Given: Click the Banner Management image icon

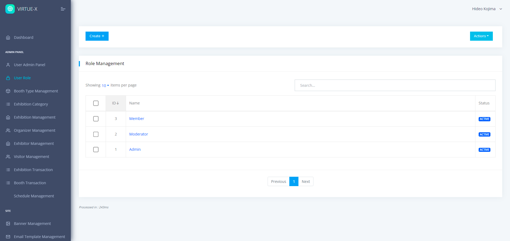Looking at the screenshot, I should [x=8, y=224].
